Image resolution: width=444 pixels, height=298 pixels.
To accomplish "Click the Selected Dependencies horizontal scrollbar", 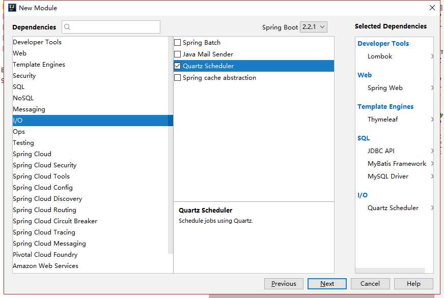I will (x=390, y=271).
